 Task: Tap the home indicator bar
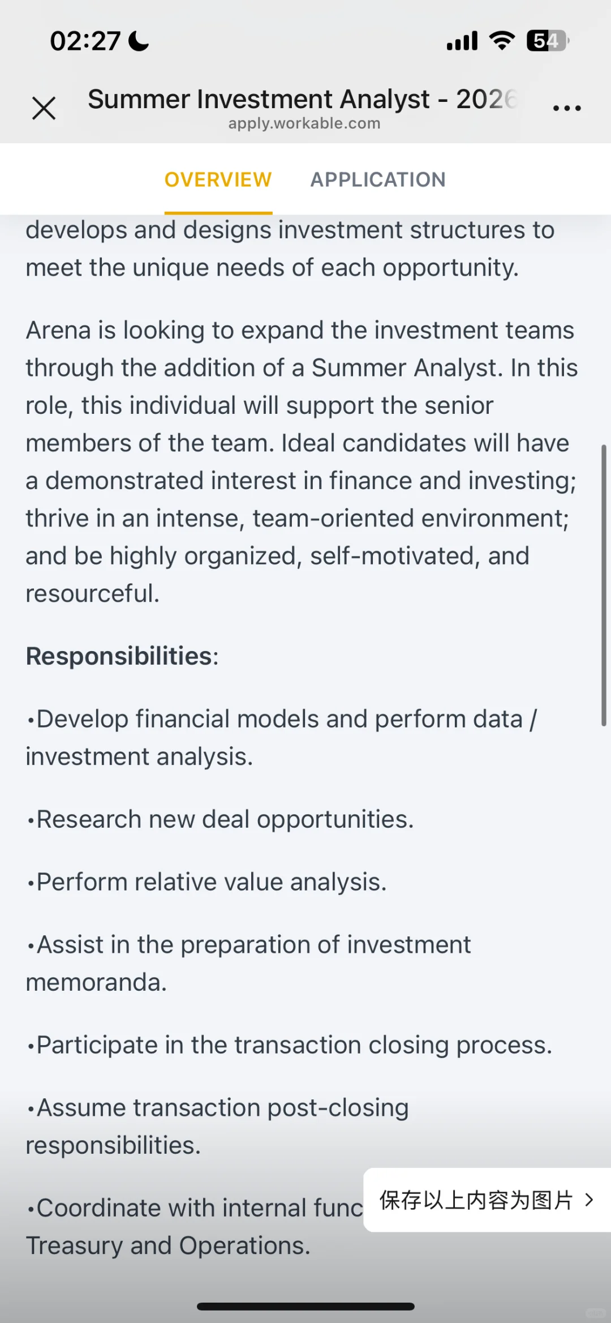coord(305,1307)
